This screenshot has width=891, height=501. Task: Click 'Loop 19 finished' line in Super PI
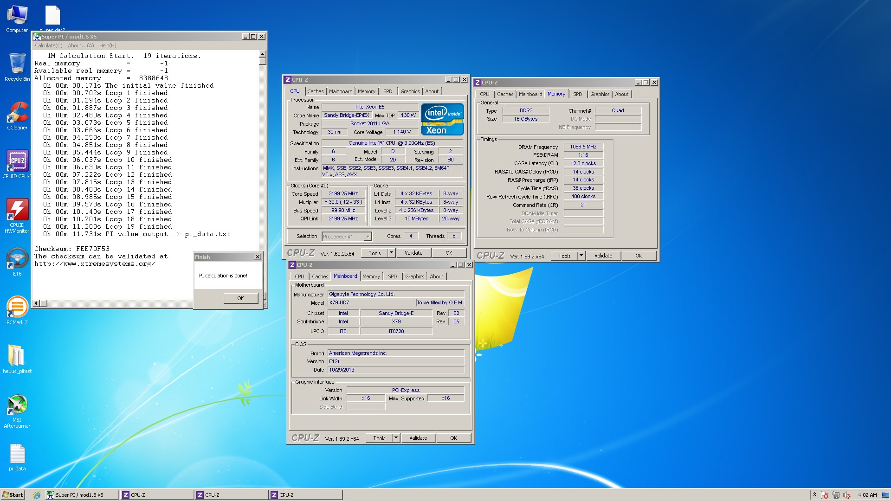[108, 227]
